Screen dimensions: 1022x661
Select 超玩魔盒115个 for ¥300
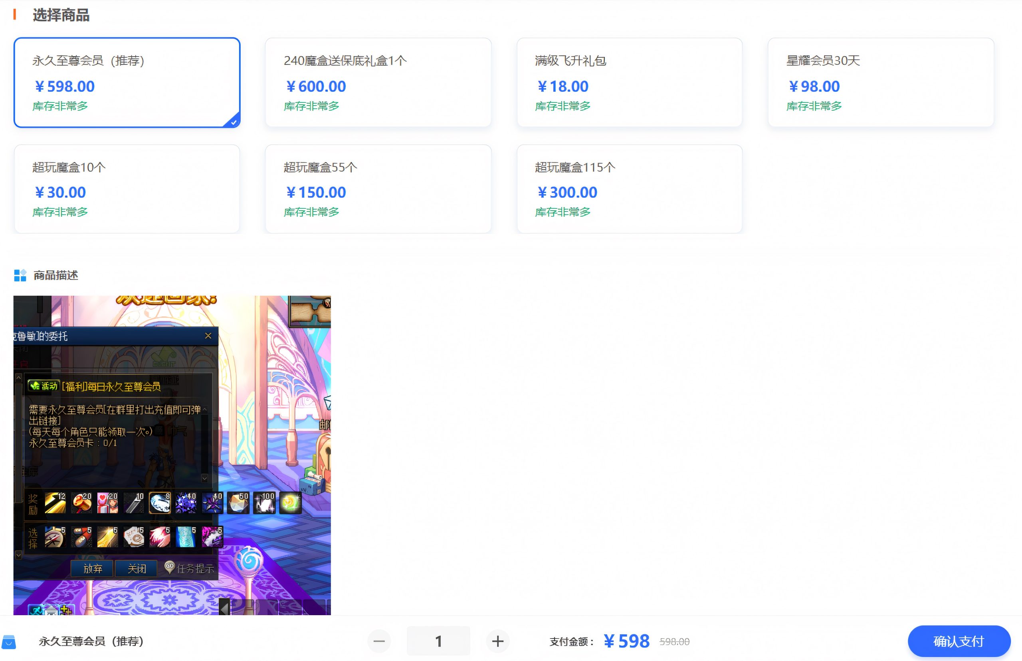(629, 188)
